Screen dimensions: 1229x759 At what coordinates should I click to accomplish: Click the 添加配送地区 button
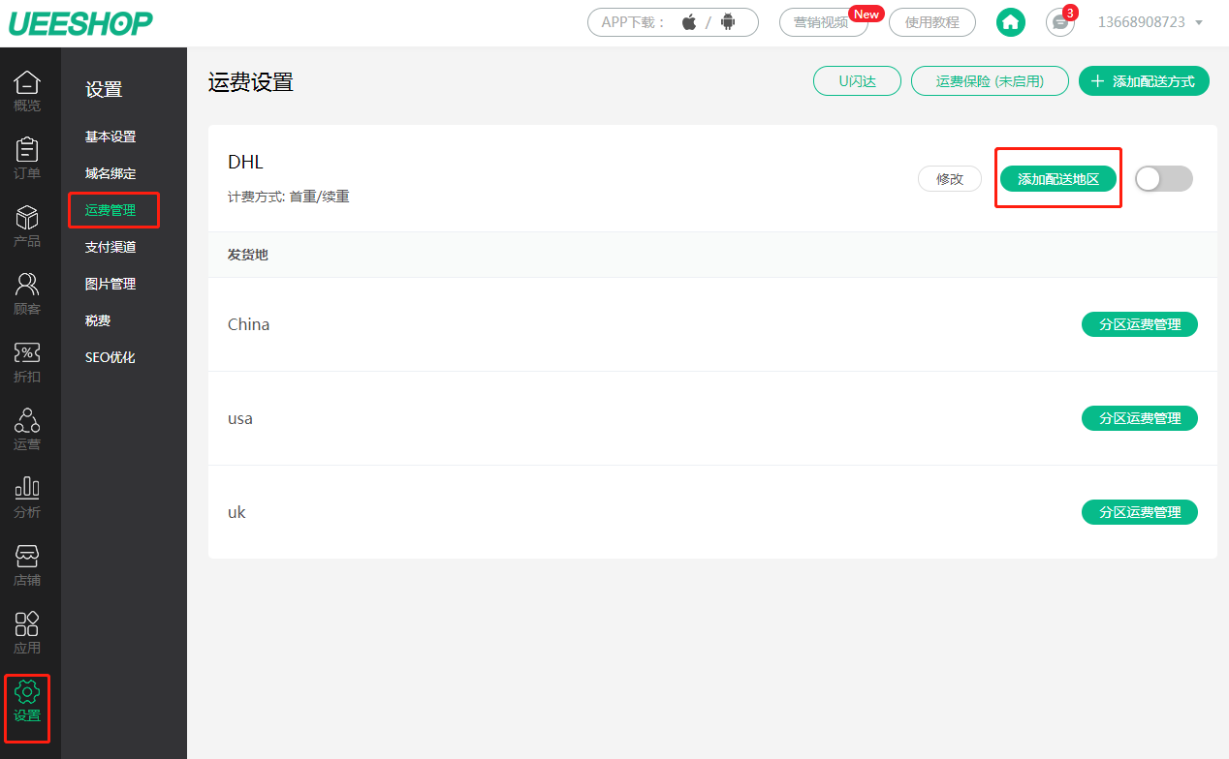pos(1058,179)
